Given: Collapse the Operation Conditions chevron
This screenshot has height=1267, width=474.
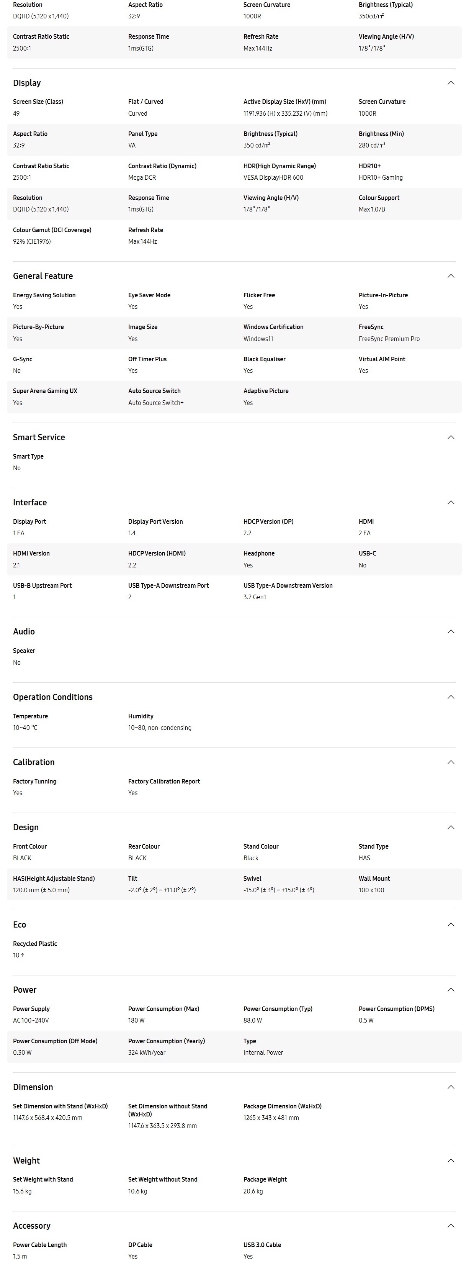Looking at the screenshot, I should click(450, 697).
